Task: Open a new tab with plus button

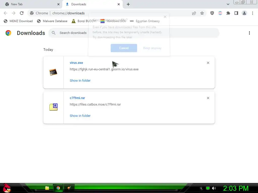Action: (128, 4)
